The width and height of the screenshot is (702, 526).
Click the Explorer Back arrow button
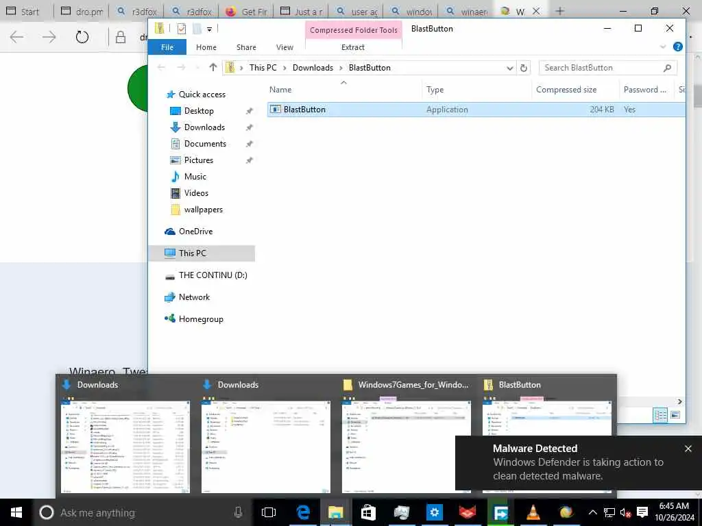tap(161, 68)
